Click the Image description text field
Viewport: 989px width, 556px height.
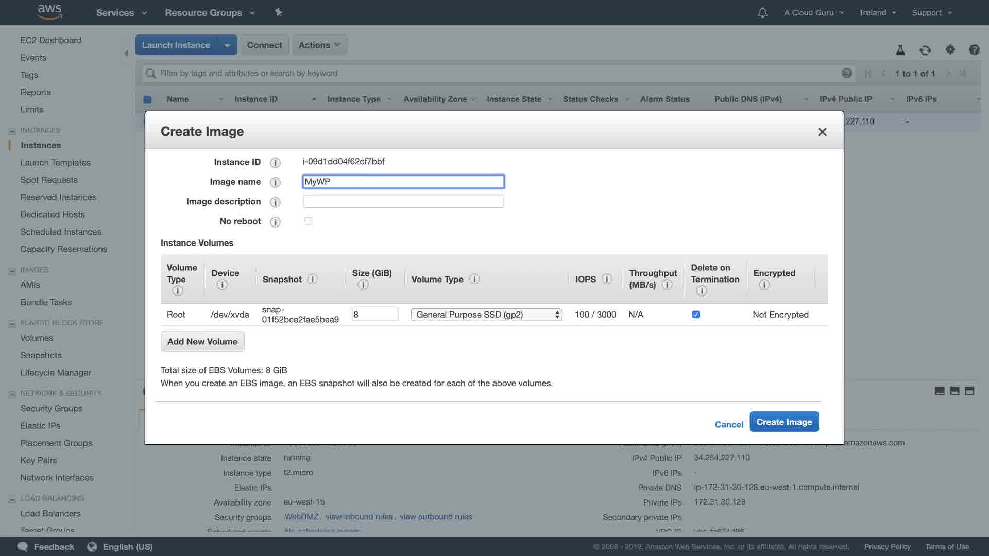pyautogui.click(x=403, y=201)
